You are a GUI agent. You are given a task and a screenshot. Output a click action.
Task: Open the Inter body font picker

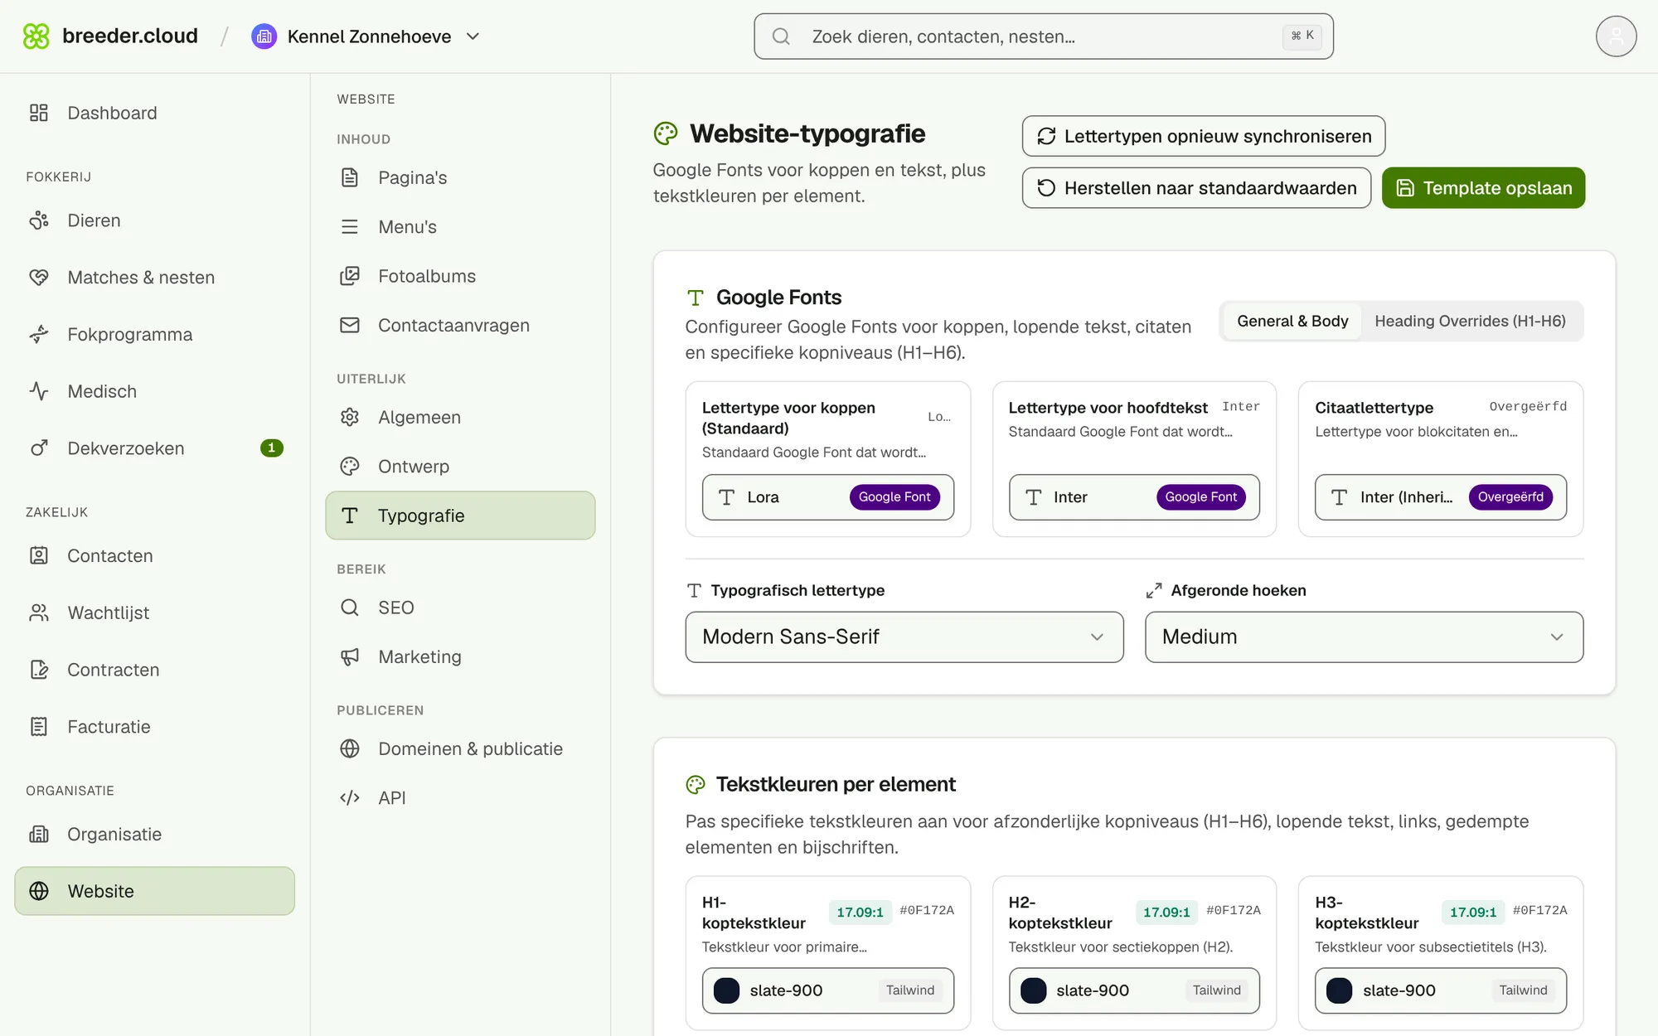[x=1134, y=497]
